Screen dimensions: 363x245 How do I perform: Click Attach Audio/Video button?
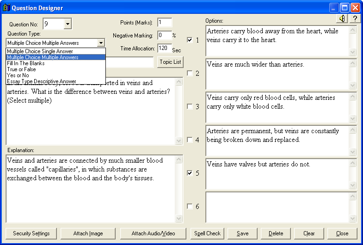pyautogui.click(x=153, y=233)
